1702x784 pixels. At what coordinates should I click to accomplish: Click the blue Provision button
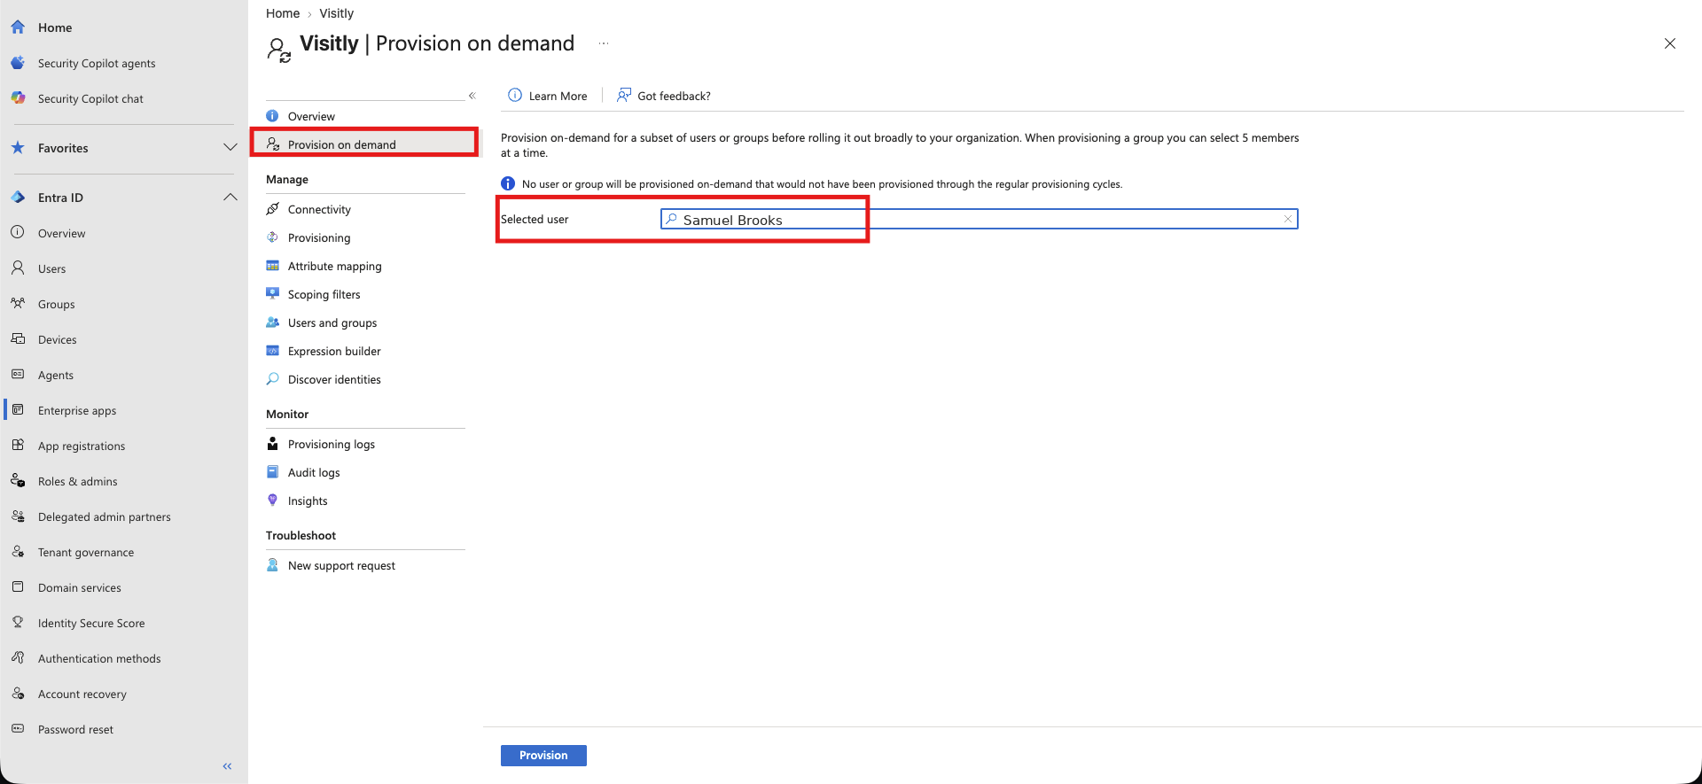(543, 756)
